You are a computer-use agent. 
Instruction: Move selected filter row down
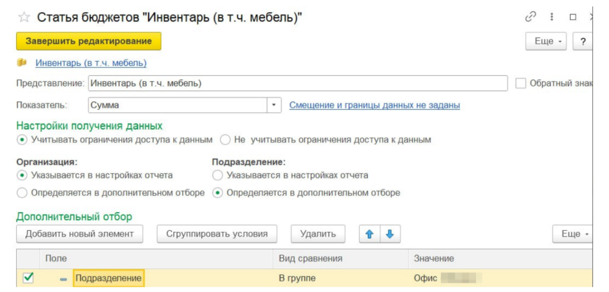[x=390, y=234]
